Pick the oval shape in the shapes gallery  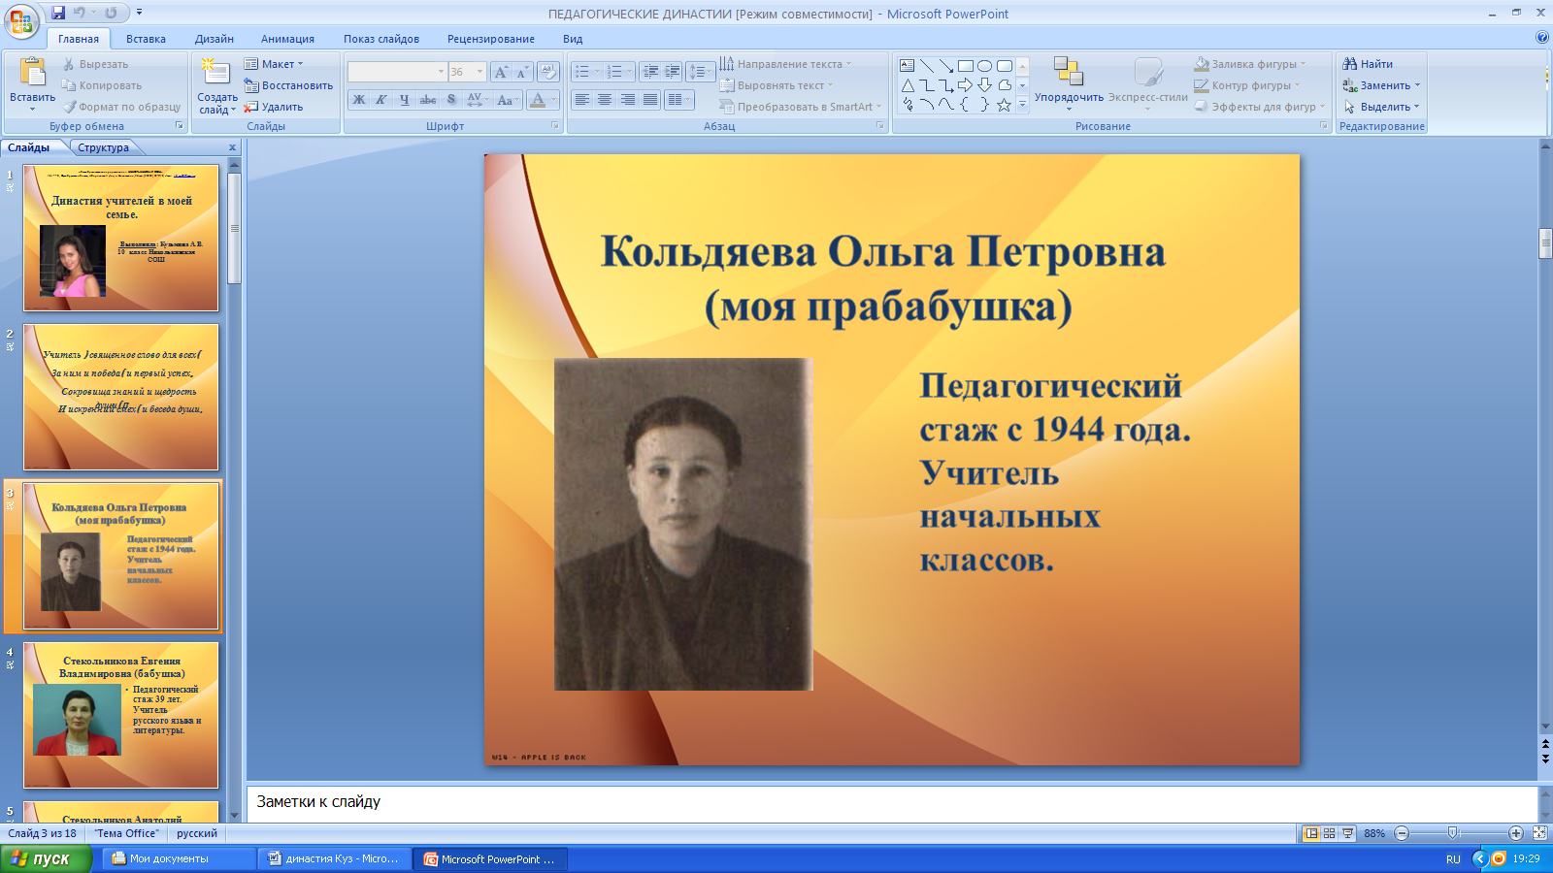(984, 66)
